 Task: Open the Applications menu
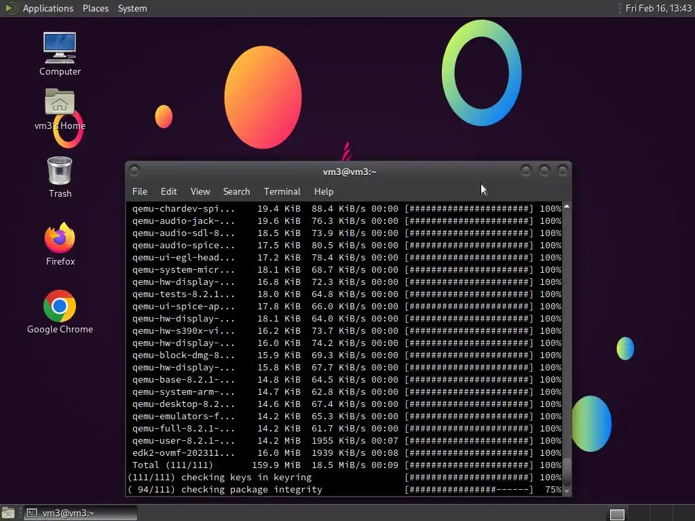click(48, 8)
